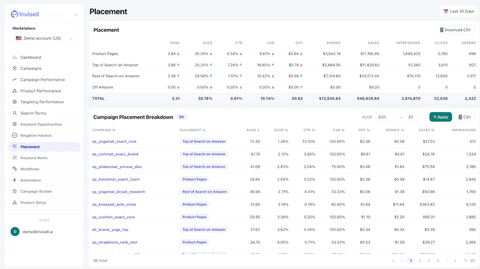480x269 pixels.
Task: Sort the table by the CAMPAIGN column
Action: pos(104,130)
